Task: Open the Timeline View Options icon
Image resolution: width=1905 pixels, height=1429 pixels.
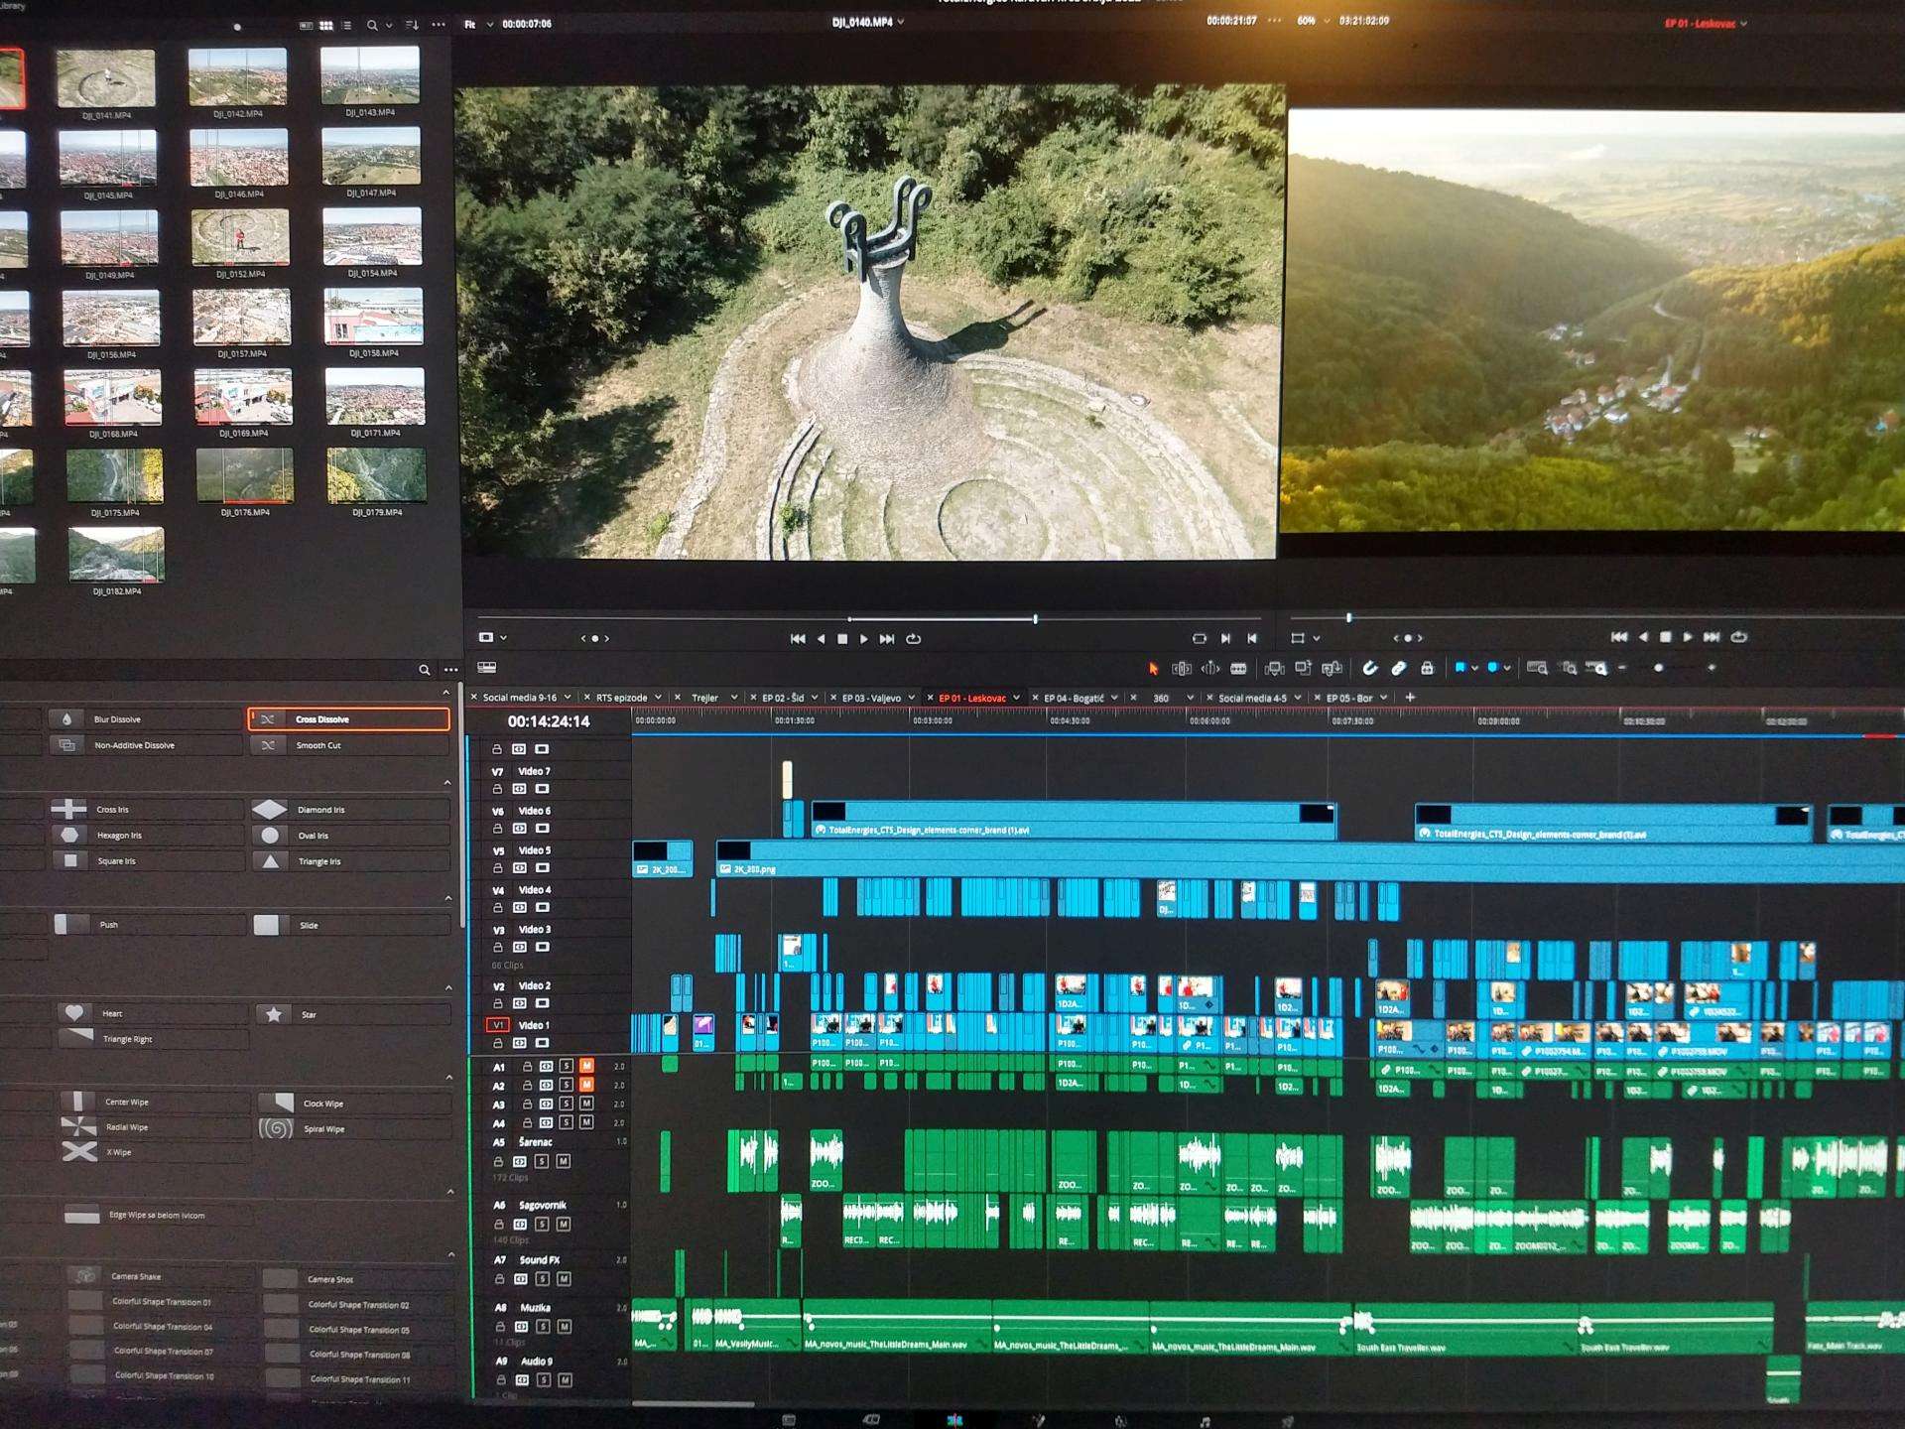Action: coord(486,668)
